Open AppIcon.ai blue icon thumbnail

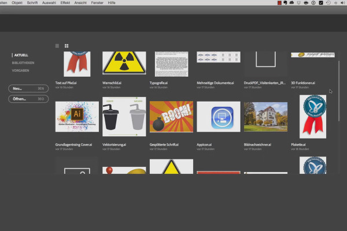click(x=219, y=117)
